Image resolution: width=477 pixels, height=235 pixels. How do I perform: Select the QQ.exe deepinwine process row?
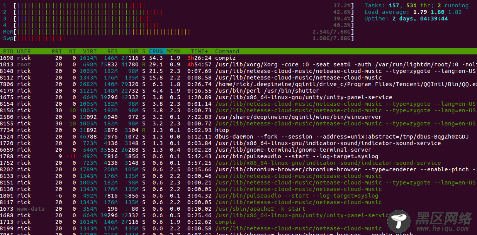click(238, 84)
